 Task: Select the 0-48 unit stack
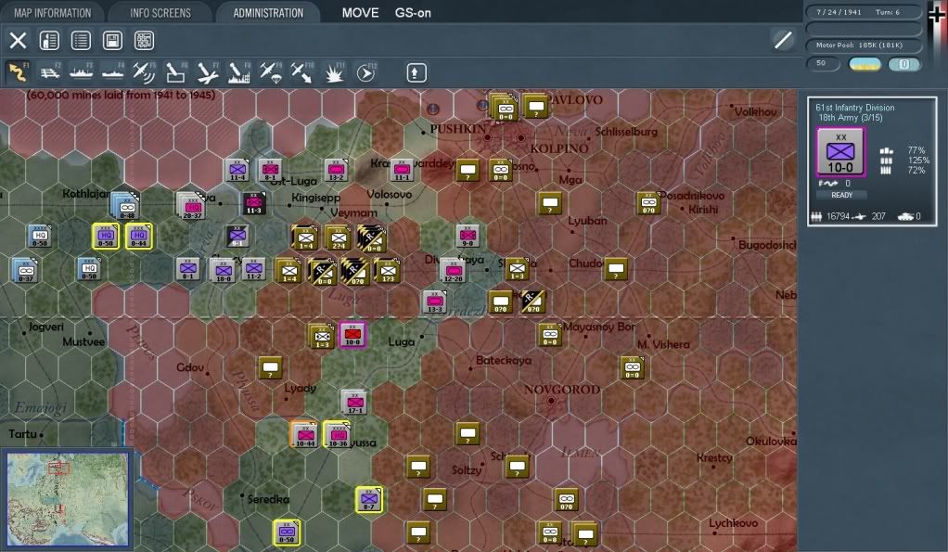(x=126, y=206)
